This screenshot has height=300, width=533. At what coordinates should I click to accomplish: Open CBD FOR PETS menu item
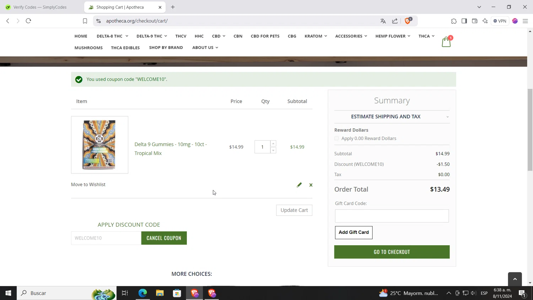265,36
